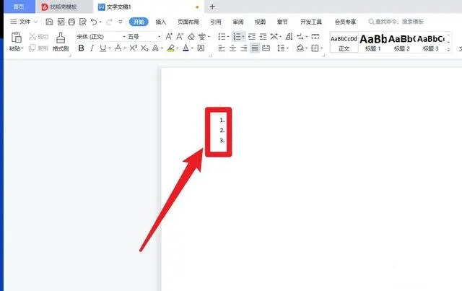Open the line spacing dropdown

(x=287, y=48)
